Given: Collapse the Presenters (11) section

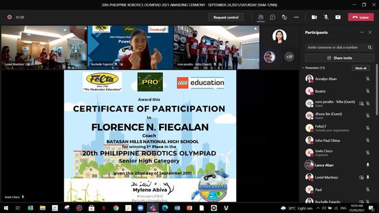Looking at the screenshot, I should click(303, 68).
